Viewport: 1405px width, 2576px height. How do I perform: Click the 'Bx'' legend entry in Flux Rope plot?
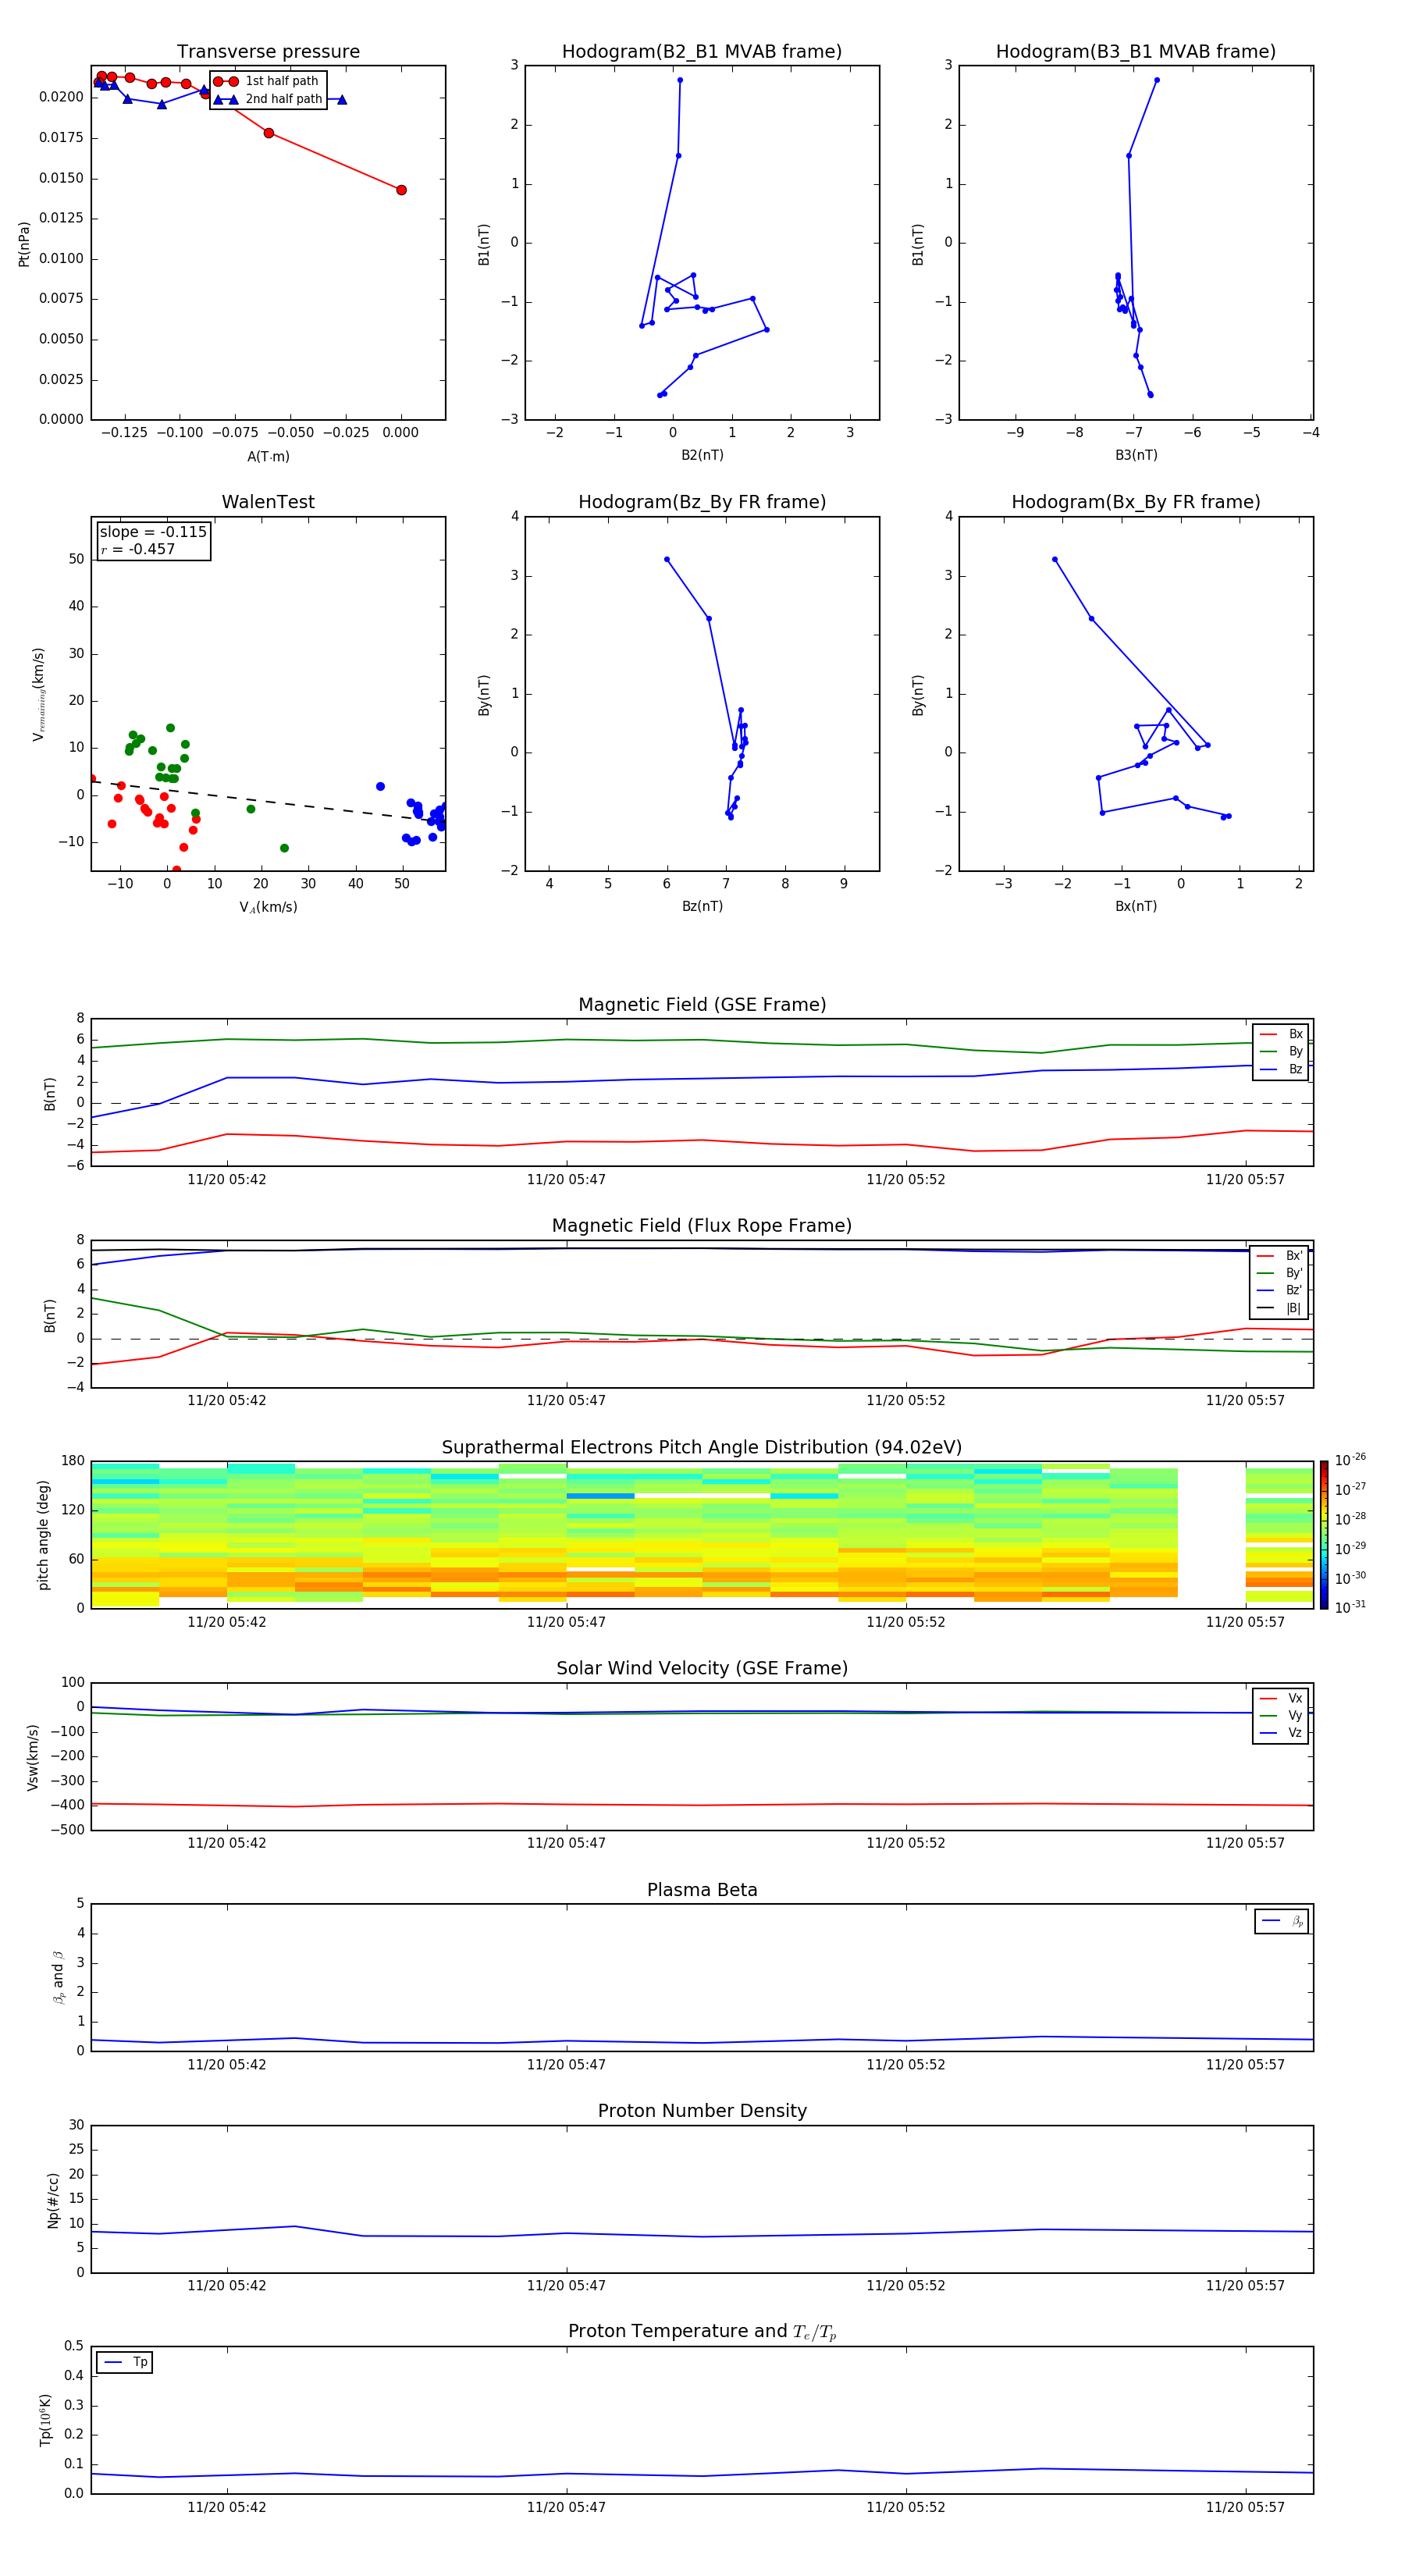[1279, 1256]
